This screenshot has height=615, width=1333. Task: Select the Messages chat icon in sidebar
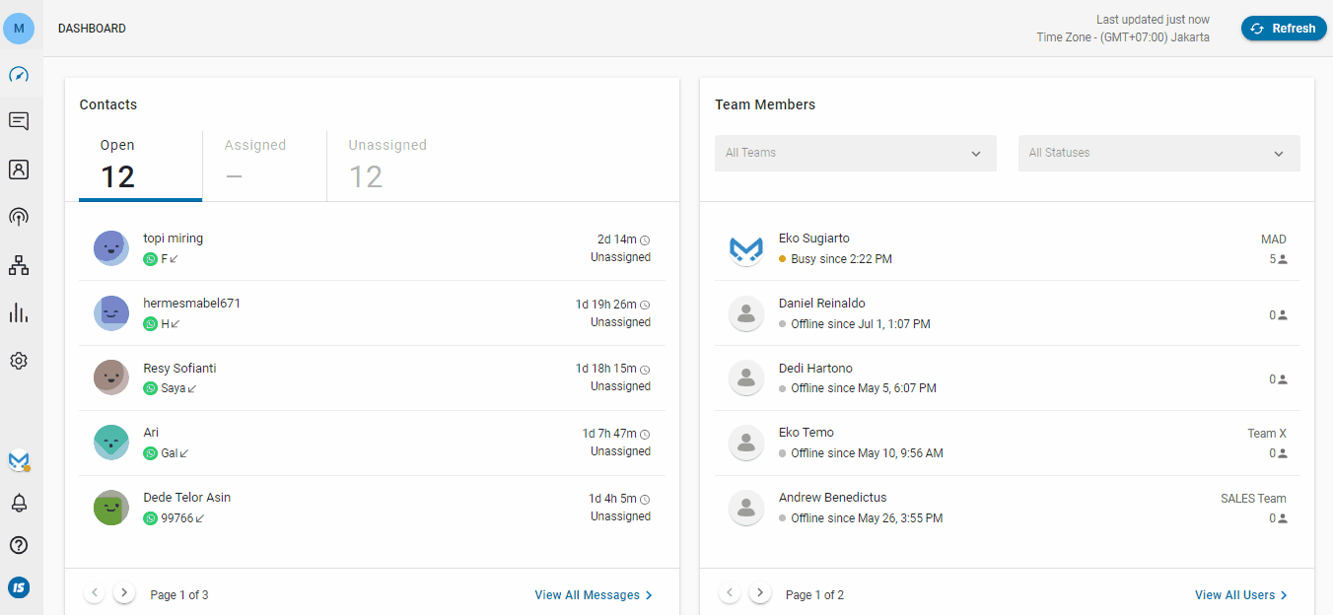(x=19, y=120)
